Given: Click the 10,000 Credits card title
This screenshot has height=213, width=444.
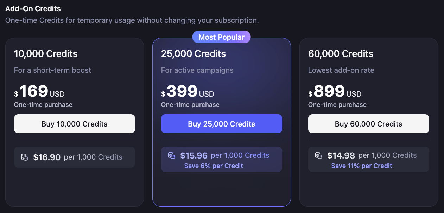Looking at the screenshot, I should [x=46, y=54].
